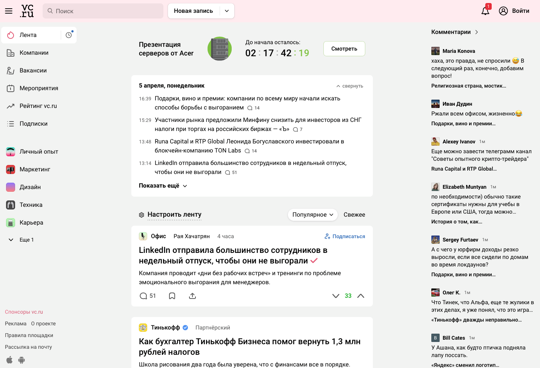The image size is (540, 368).
Task: Subscribe with Подписаться on Офис
Action: 345,236
